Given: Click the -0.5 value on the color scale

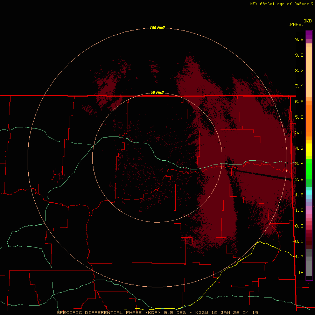Looking at the screenshot, I should tap(298, 241).
